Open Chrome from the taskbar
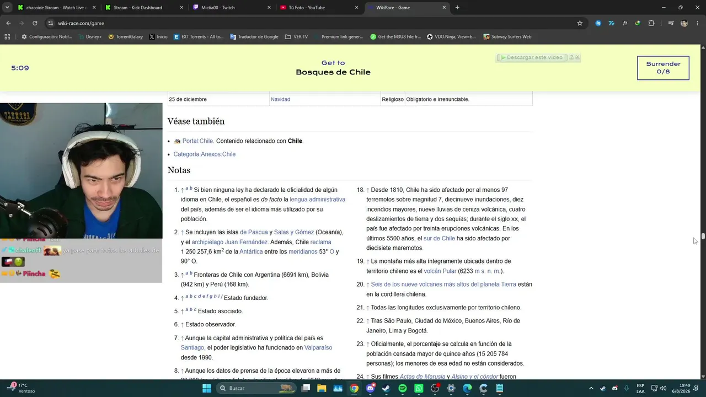The width and height of the screenshot is (706, 397). (x=354, y=389)
